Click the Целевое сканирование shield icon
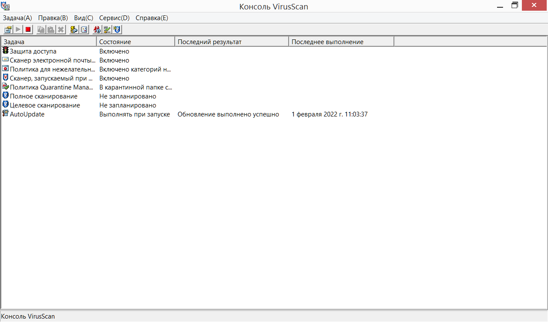The height and width of the screenshot is (322, 548). [x=6, y=105]
